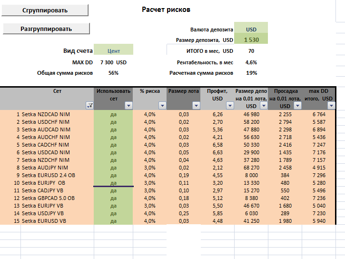Open max DD итого filter arrow
The height and width of the screenshot is (259, 345).
coord(331,106)
